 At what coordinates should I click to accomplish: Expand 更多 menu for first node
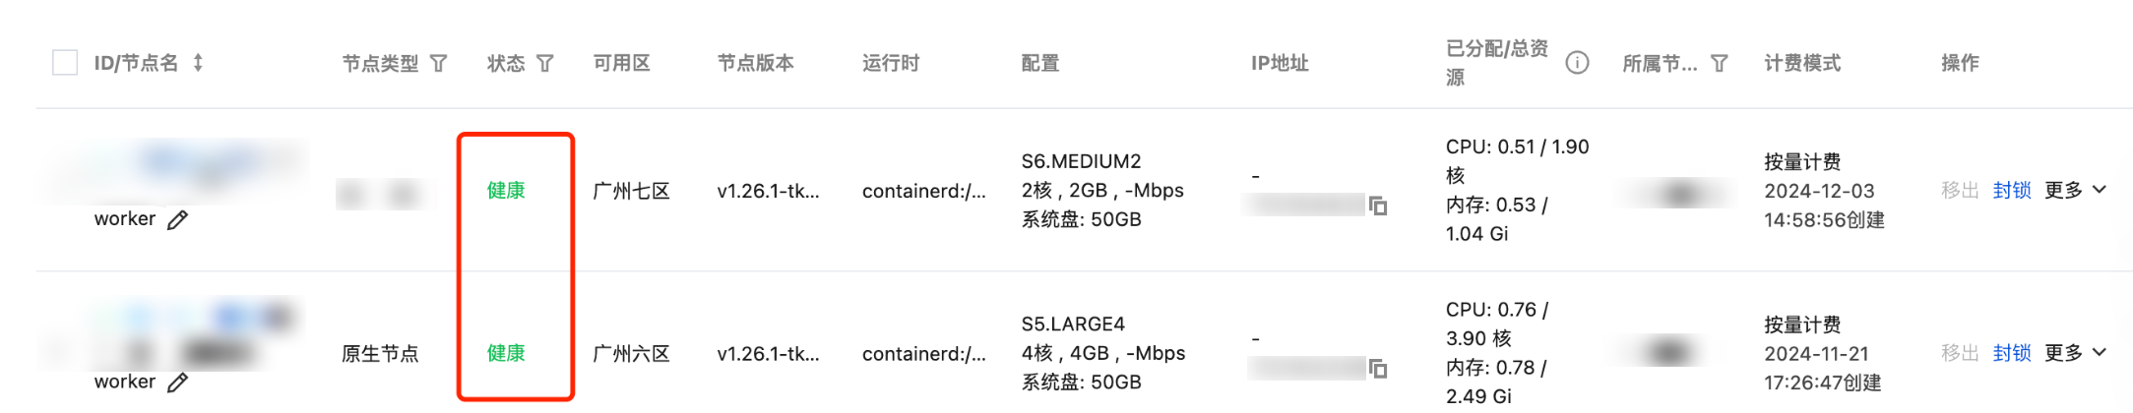coord(2075,190)
